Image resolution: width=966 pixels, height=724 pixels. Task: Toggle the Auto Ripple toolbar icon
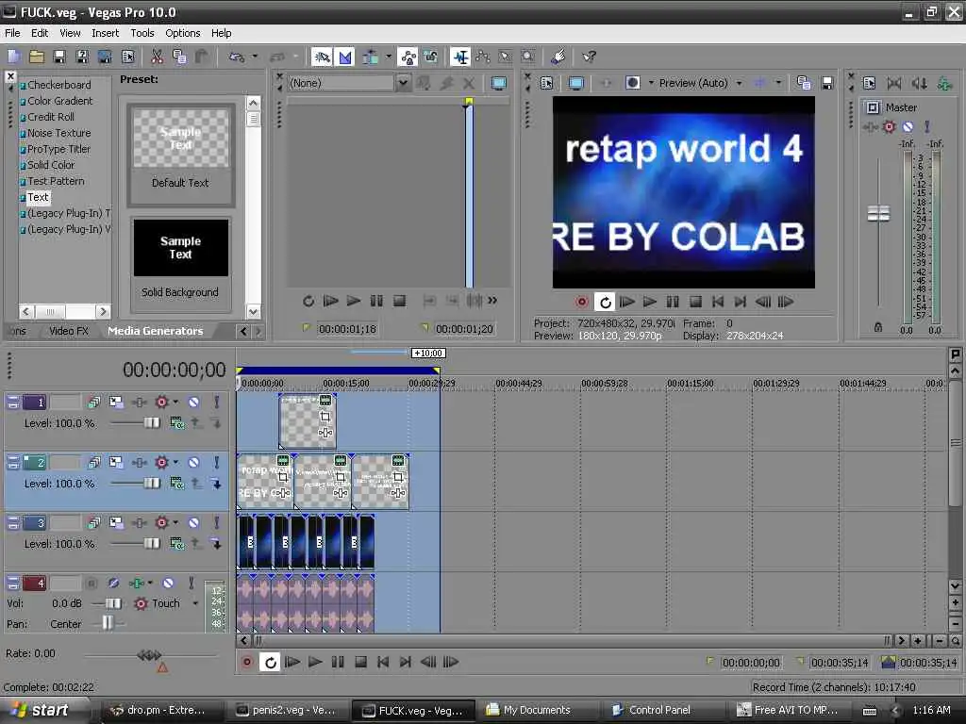[370, 57]
